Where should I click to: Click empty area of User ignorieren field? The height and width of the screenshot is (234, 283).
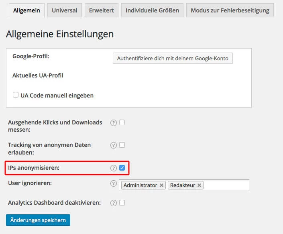(x=226, y=185)
